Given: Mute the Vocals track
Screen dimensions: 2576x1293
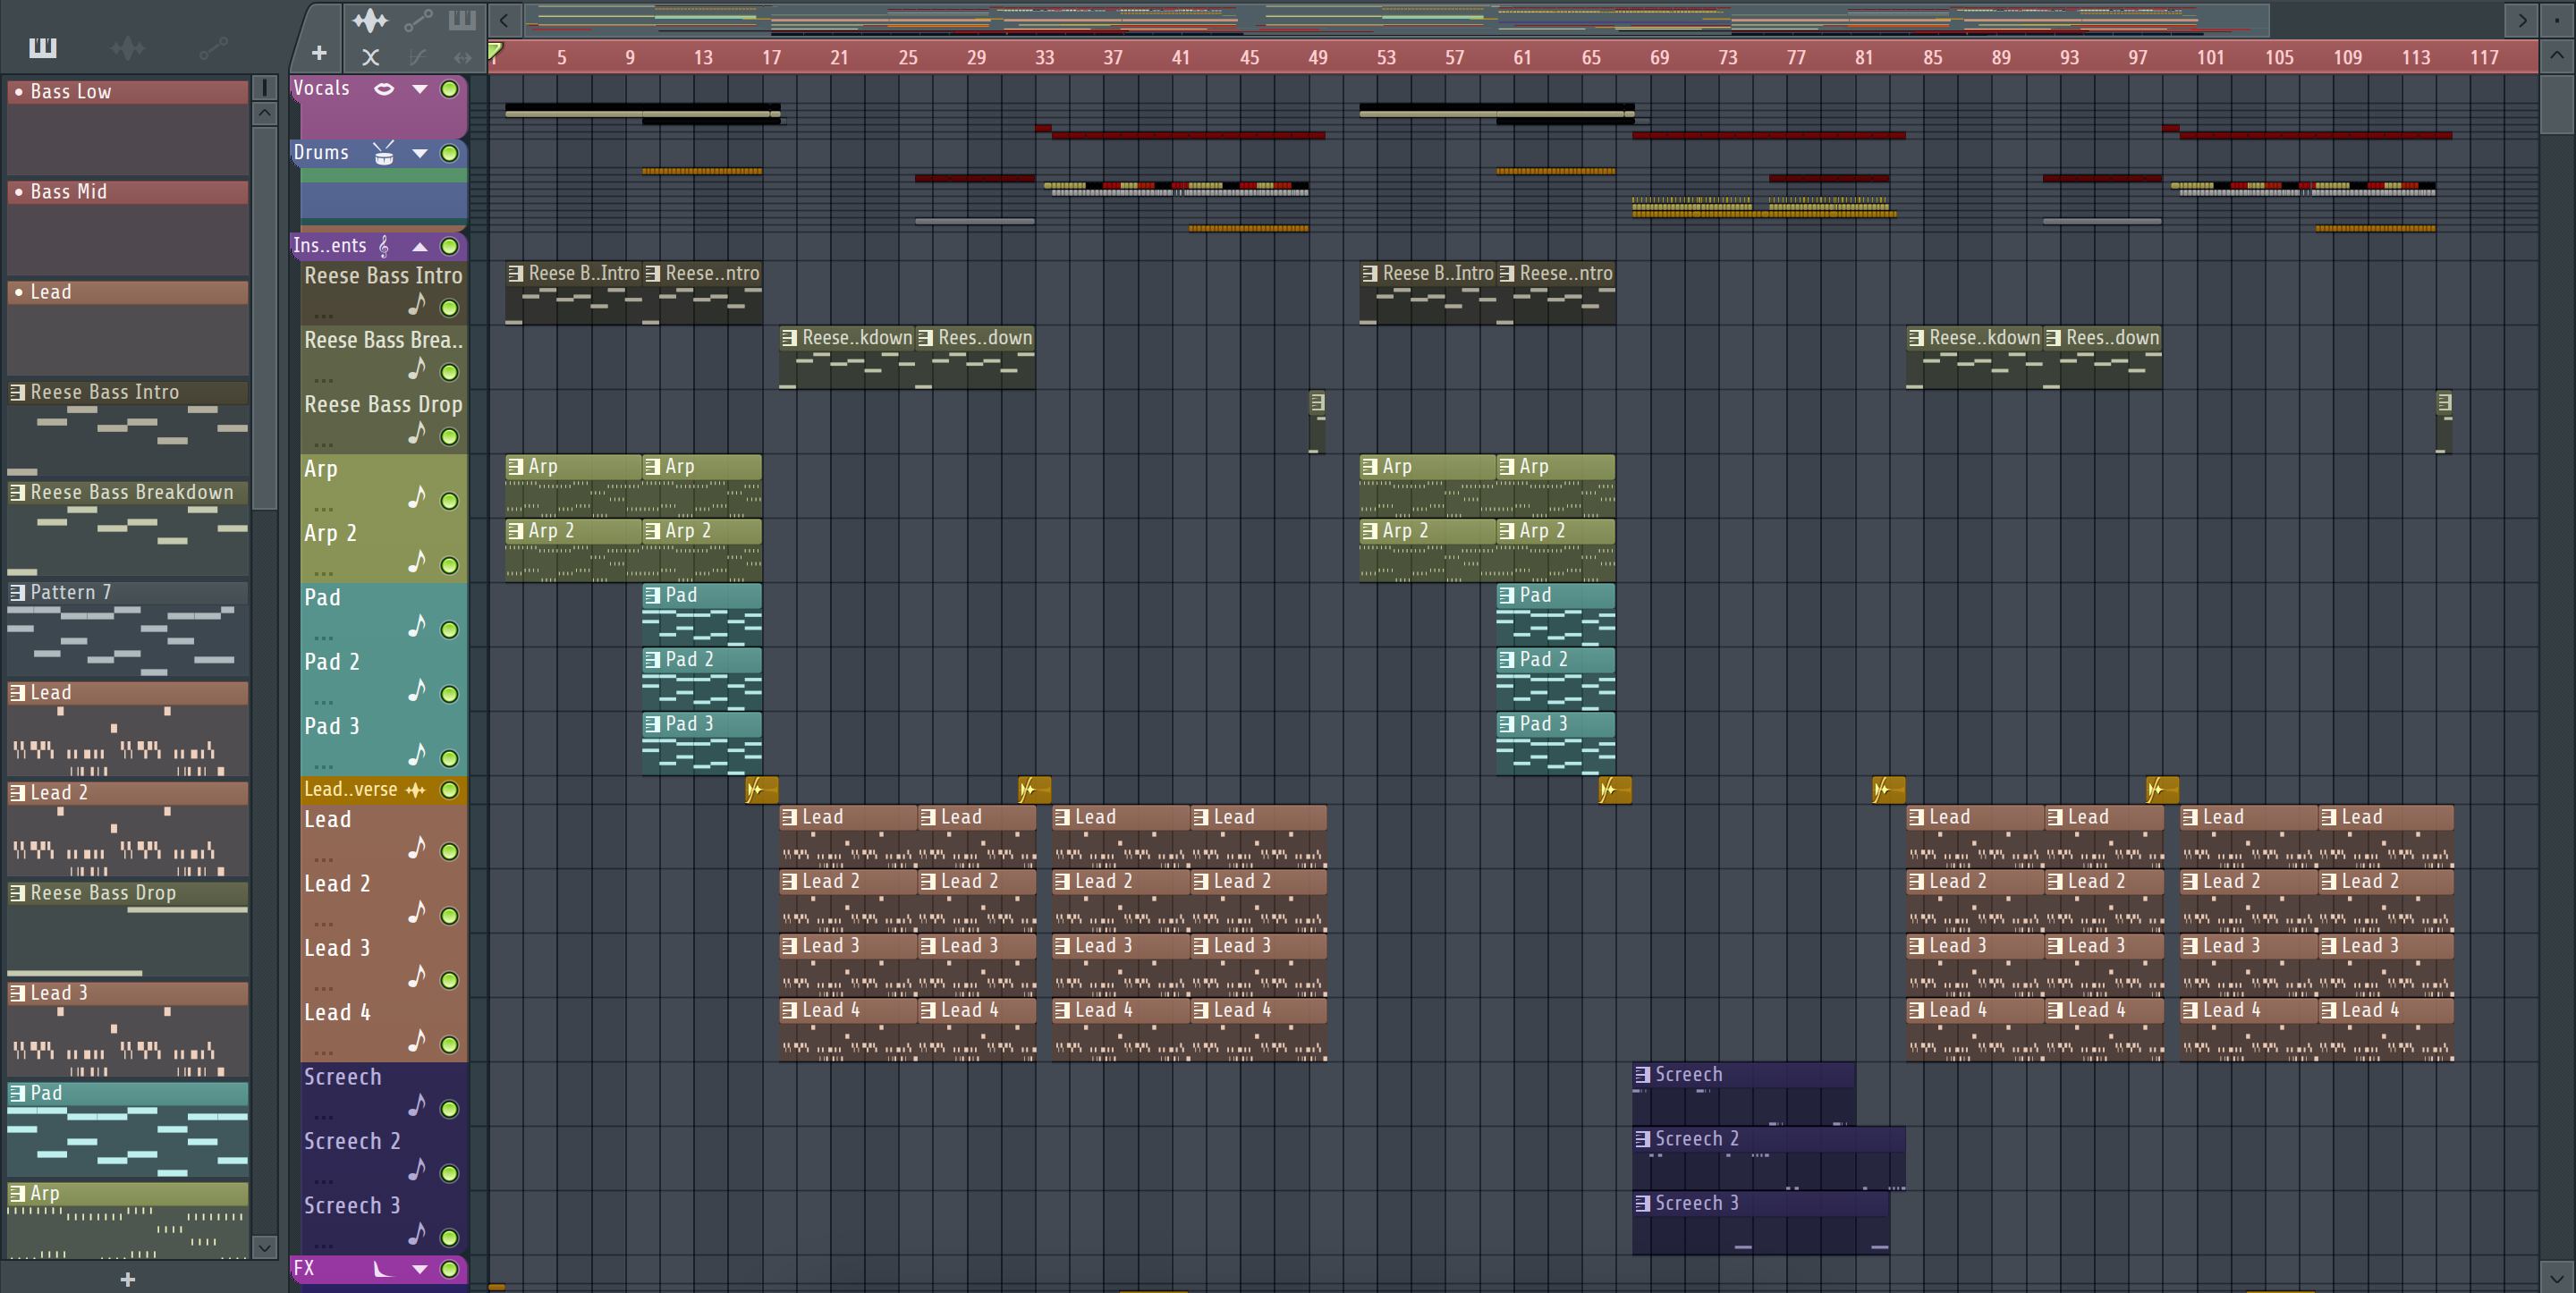Looking at the screenshot, I should [450, 89].
